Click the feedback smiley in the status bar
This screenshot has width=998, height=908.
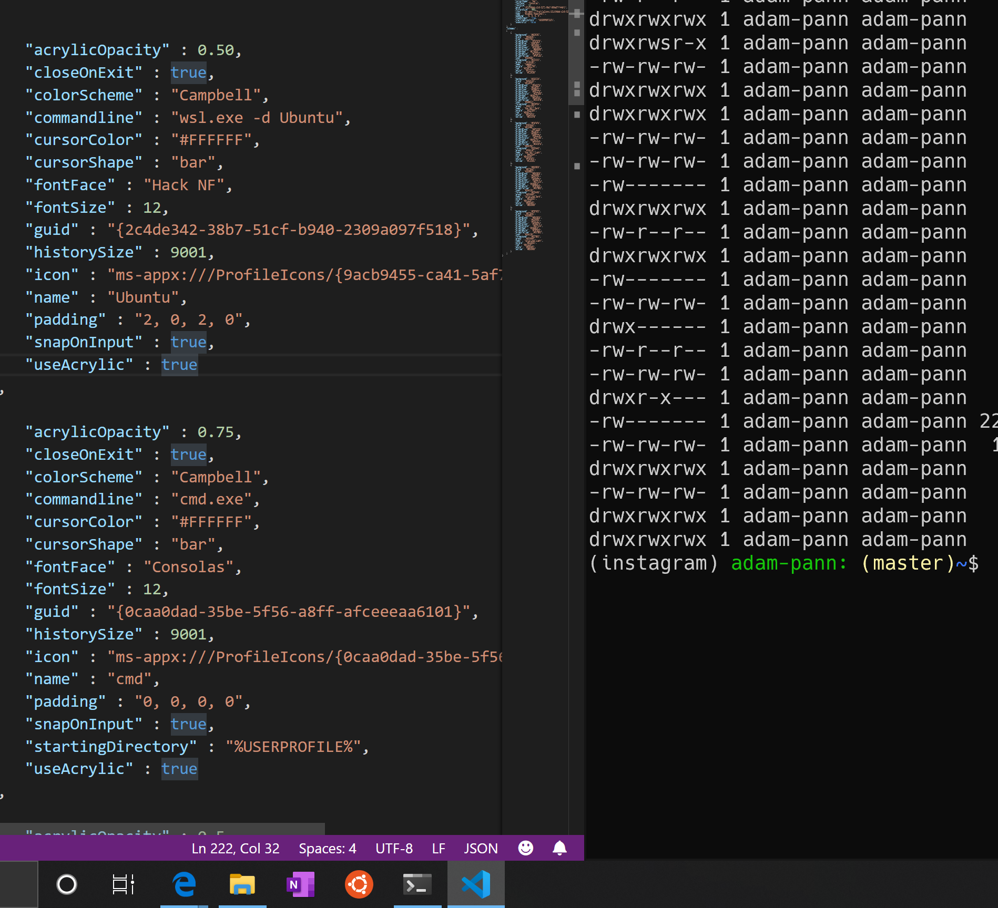pos(525,848)
